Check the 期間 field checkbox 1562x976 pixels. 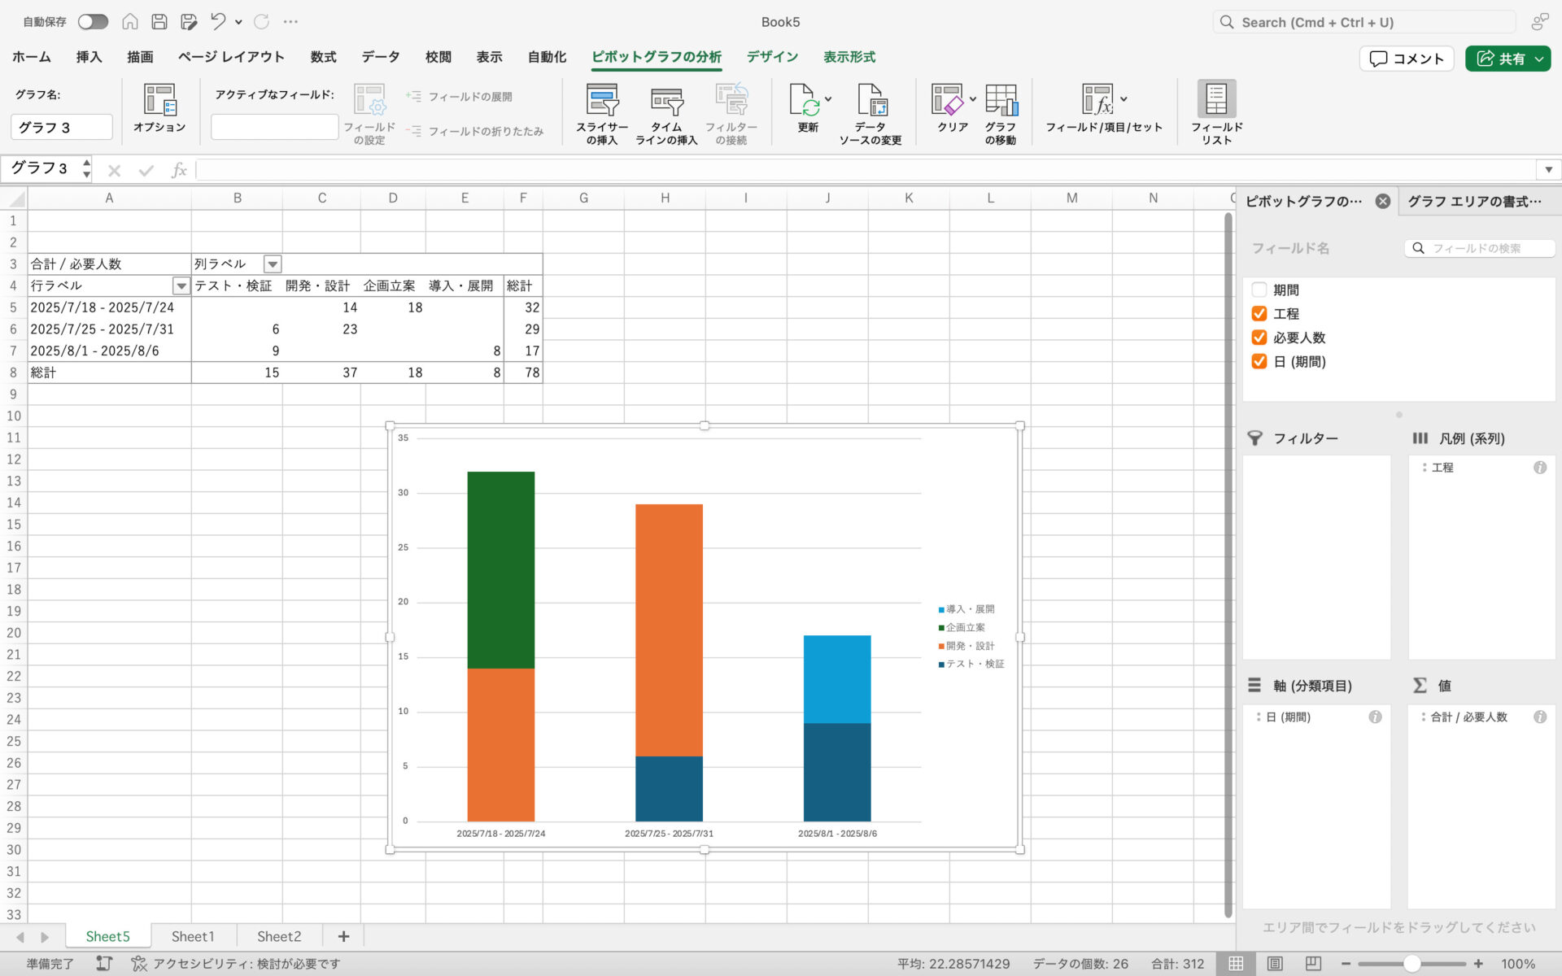(x=1259, y=290)
